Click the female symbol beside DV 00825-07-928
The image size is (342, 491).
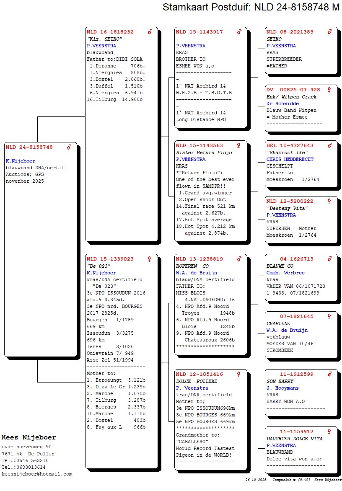[x=329, y=90]
